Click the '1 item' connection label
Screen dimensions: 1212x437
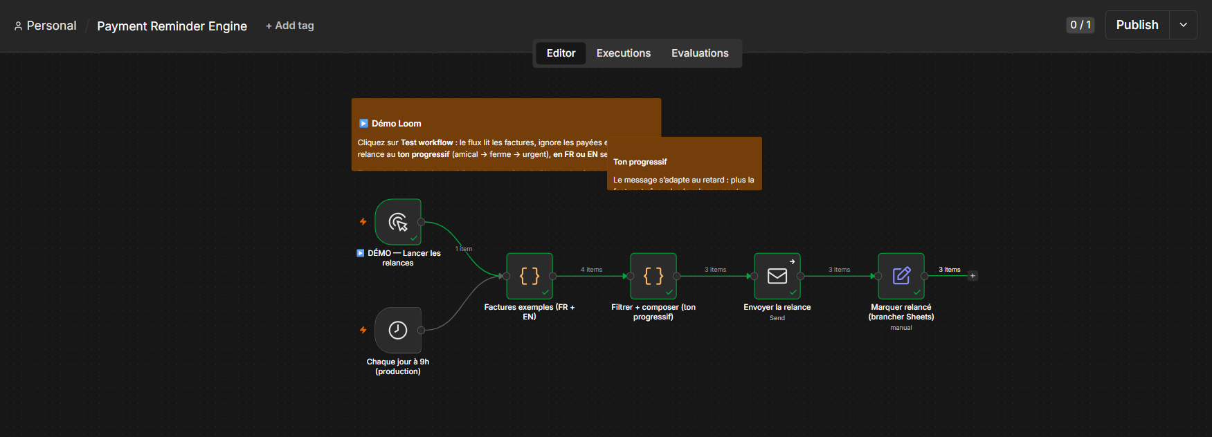[464, 249]
